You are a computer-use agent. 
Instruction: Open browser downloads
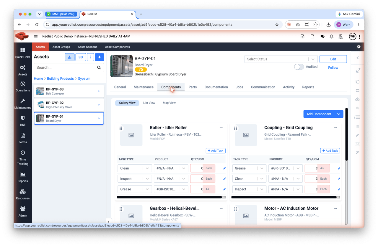click(328, 25)
